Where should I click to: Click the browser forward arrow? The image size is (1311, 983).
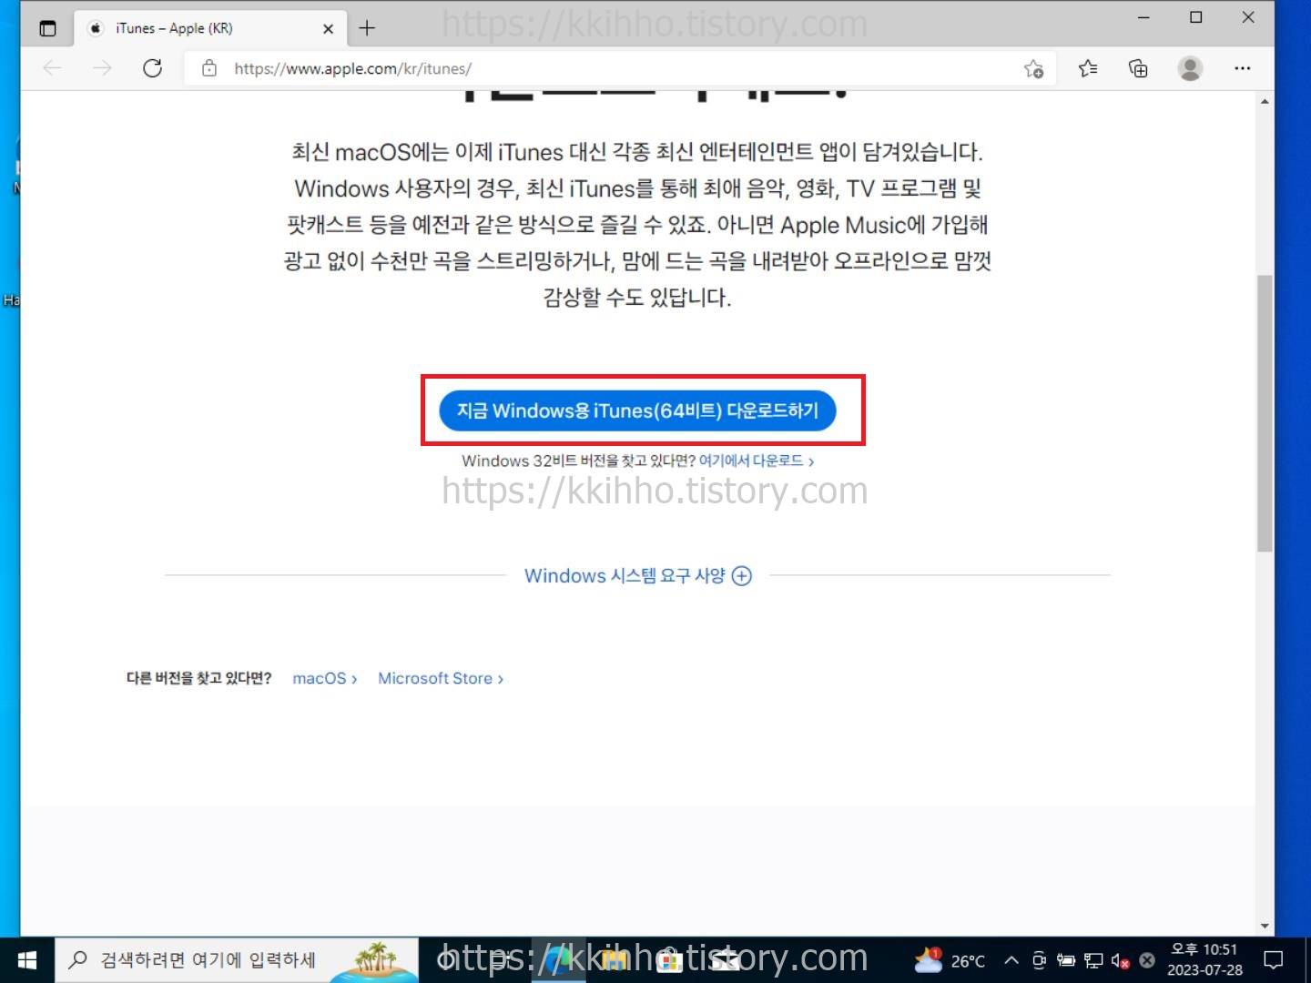coord(102,68)
